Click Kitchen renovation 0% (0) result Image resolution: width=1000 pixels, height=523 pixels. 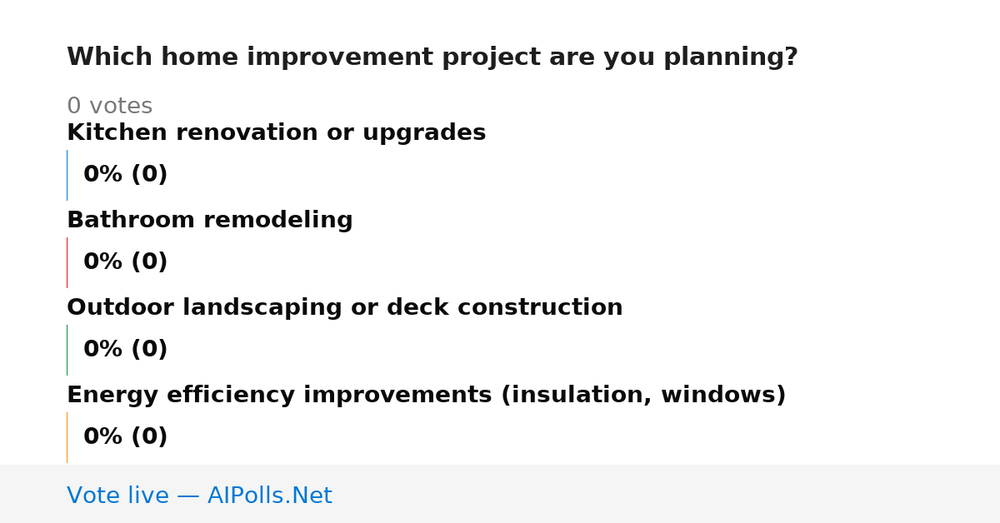pos(125,175)
